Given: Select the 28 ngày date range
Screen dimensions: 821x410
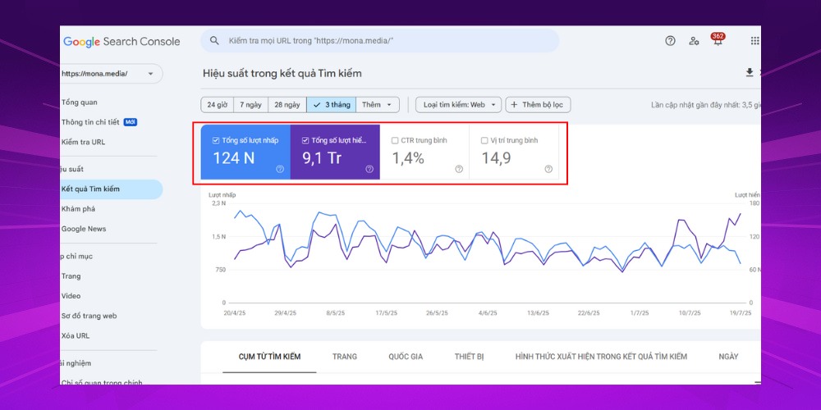Looking at the screenshot, I should tap(287, 105).
